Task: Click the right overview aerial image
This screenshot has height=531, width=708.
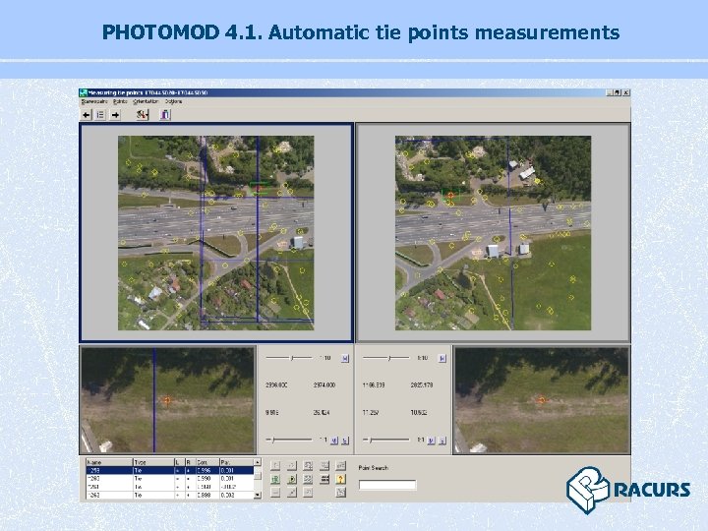Action: pos(493,233)
